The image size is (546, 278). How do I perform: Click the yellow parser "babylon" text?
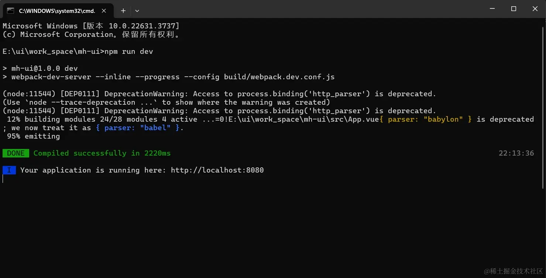tap(425, 119)
